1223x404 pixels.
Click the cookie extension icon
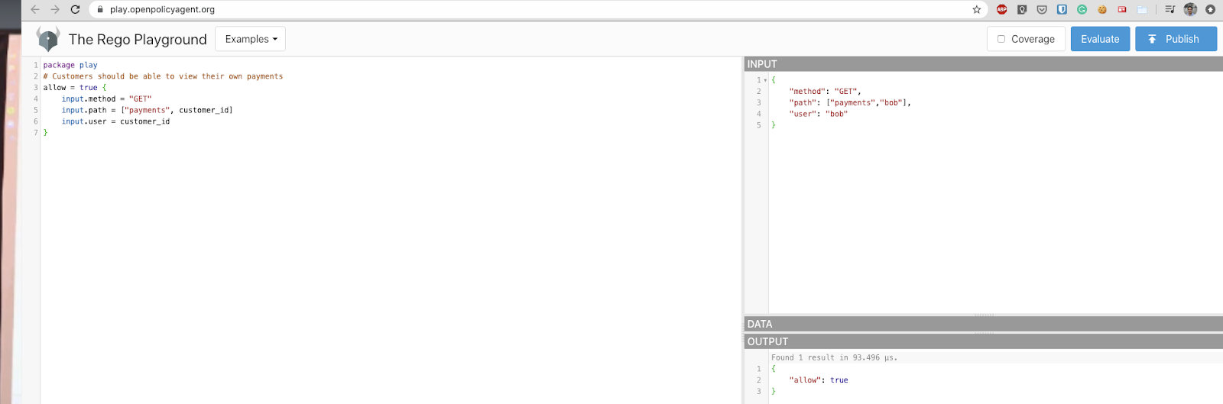pyautogui.click(x=1101, y=9)
